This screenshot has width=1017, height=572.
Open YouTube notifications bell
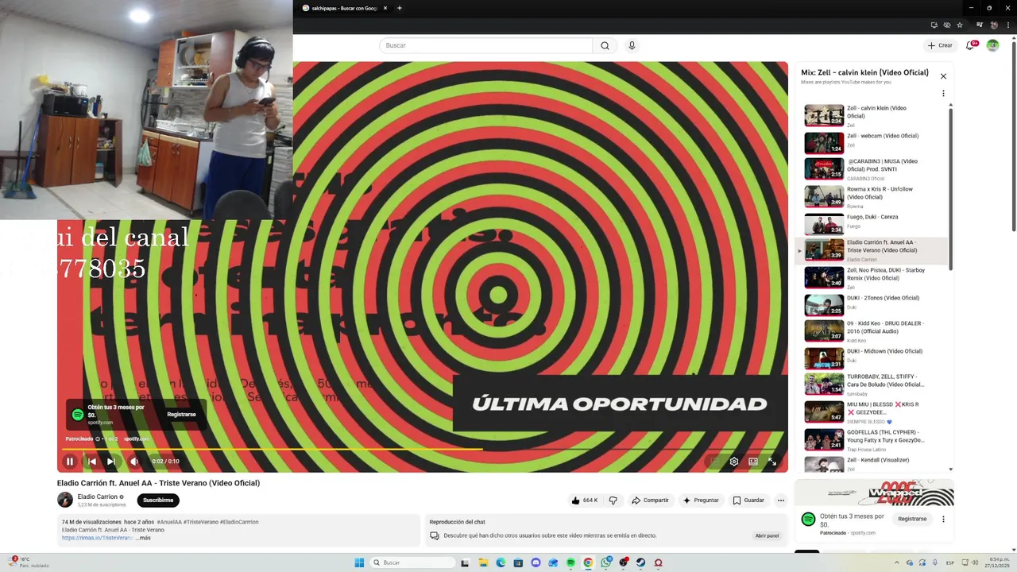pyautogui.click(x=970, y=45)
